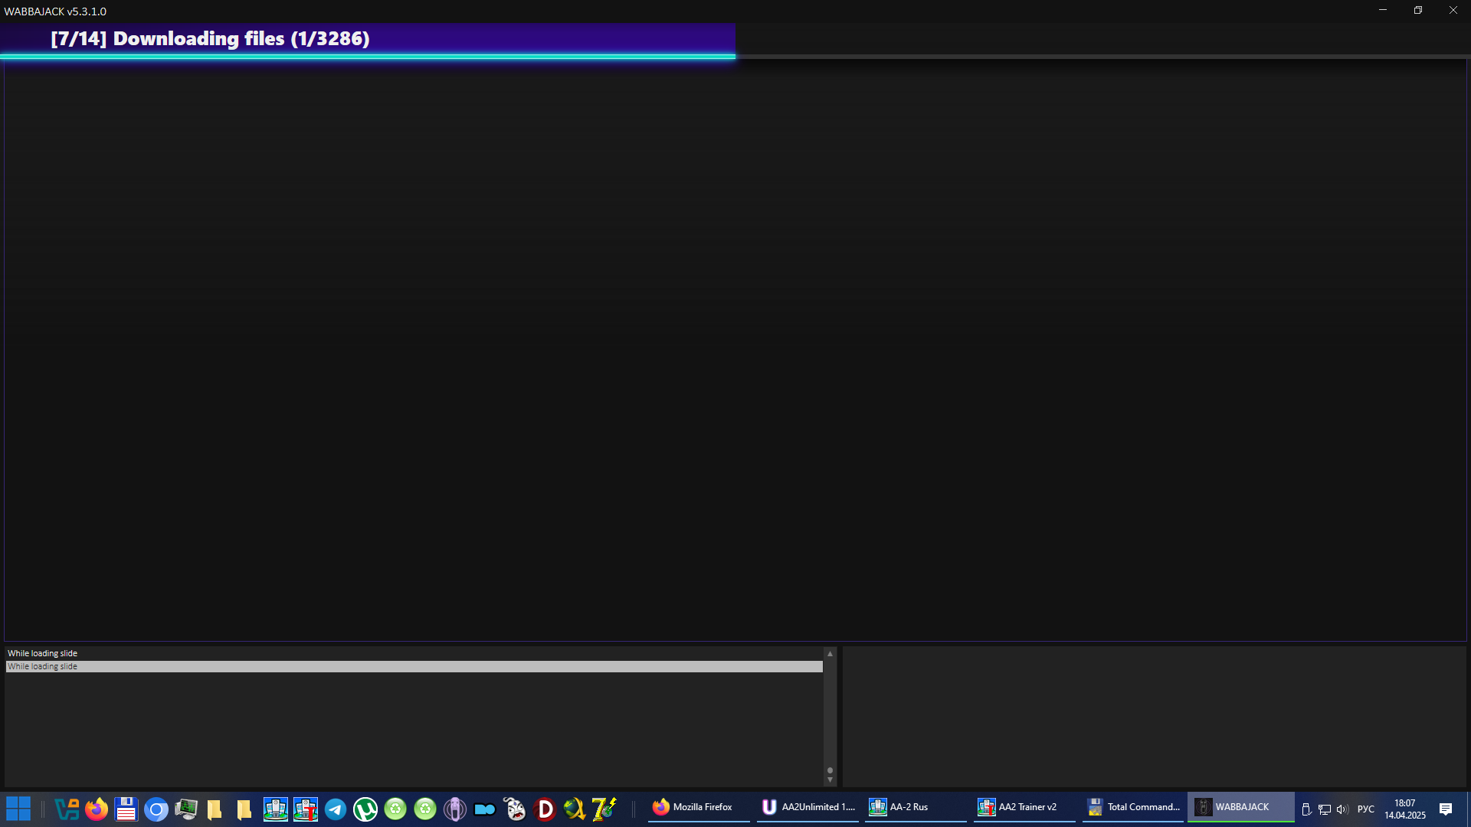Click the РУС language indicator
Viewport: 1471px width, 827px height.
tap(1365, 809)
